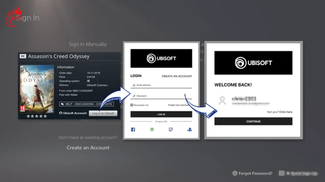Screen dimensions: 325x182
Task: Click Forgot Password? triangle prompt
Action: point(252,173)
